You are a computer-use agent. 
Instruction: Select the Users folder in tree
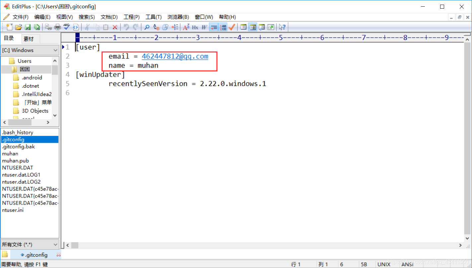coord(24,61)
